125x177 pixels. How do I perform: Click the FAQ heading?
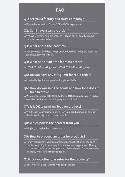click(60, 10)
